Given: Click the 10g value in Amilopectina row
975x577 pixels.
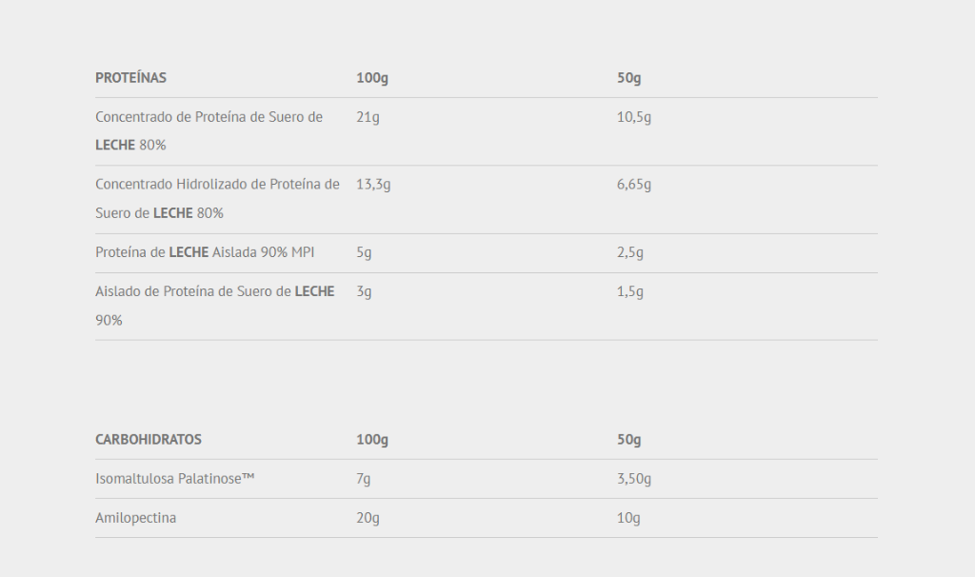Looking at the screenshot, I should 628,519.
